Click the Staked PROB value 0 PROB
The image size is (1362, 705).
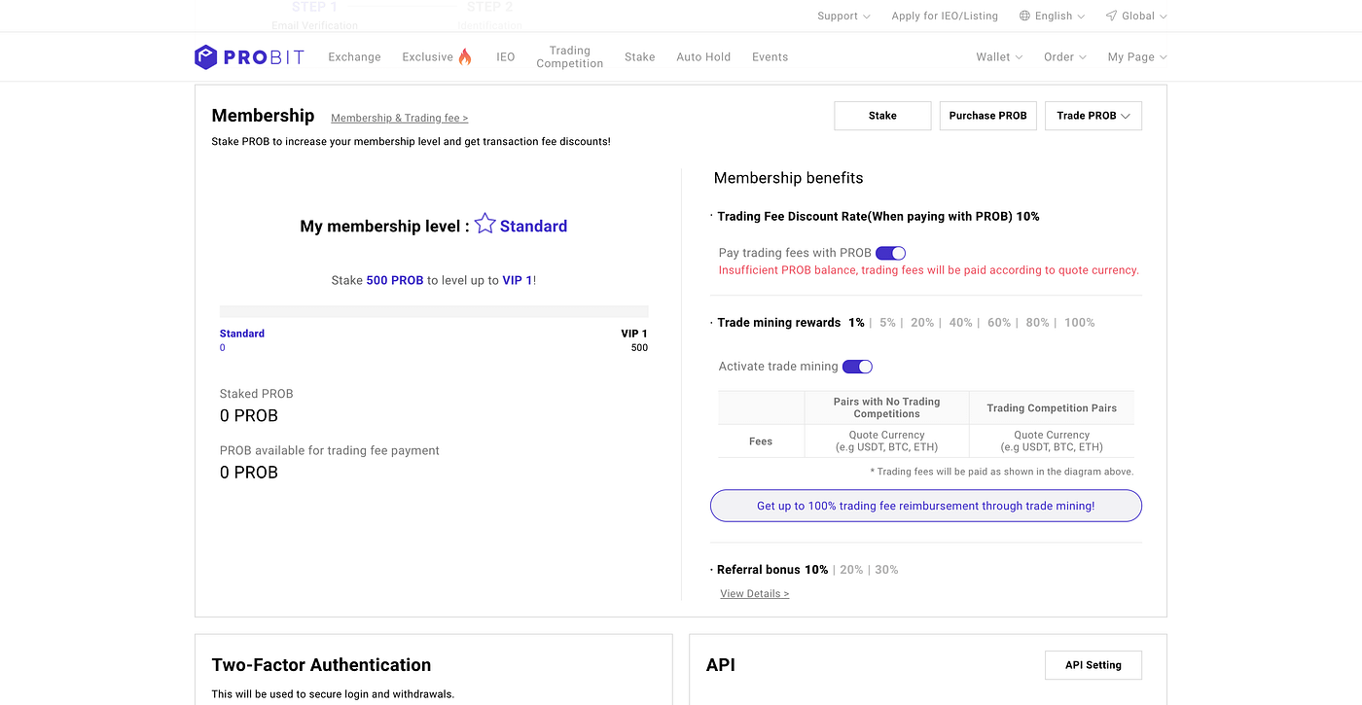249,416
